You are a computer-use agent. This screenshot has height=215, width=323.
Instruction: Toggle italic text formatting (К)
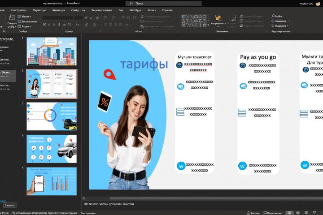click(49, 24)
